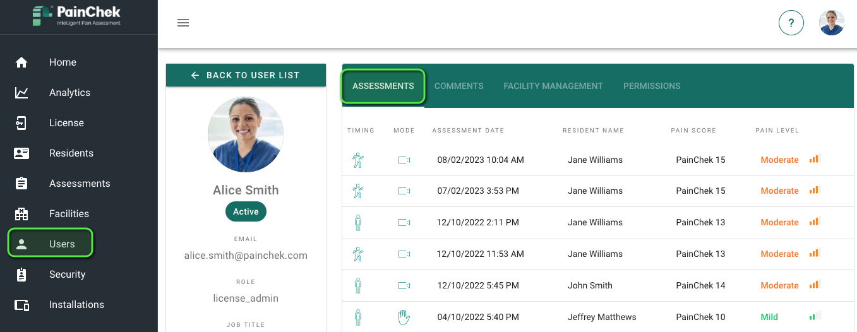Open the Facility Management tab
Image resolution: width=857 pixels, height=332 pixels.
coord(553,86)
